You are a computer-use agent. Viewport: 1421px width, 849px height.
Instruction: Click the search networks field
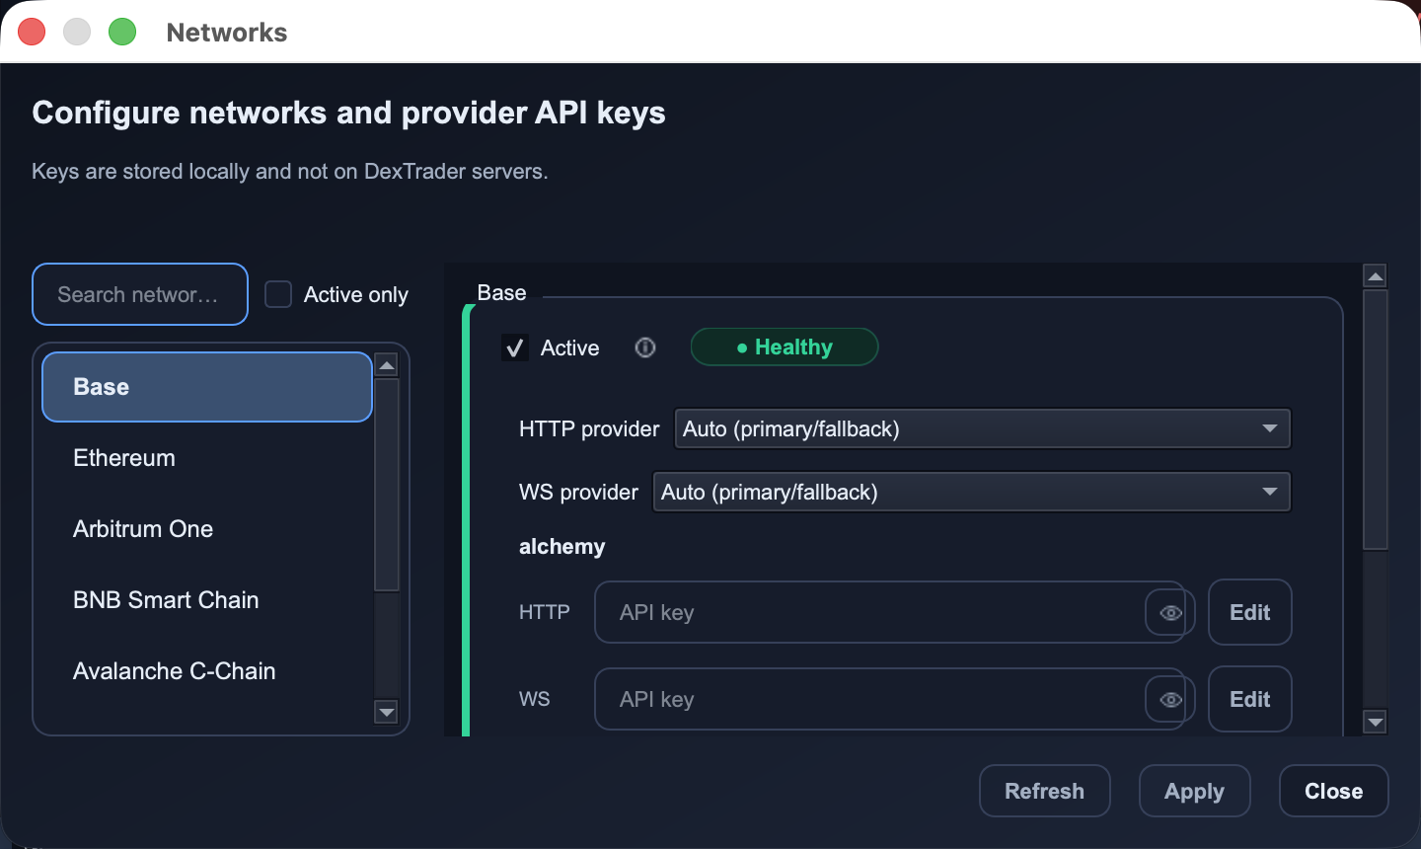point(139,293)
